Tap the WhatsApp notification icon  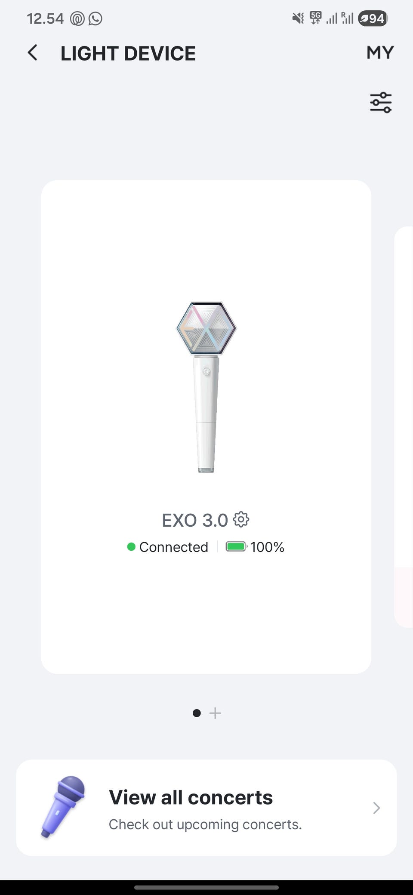tap(95, 19)
